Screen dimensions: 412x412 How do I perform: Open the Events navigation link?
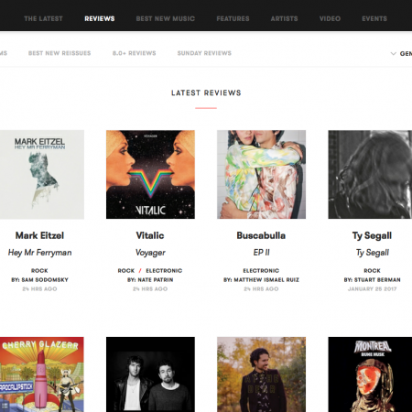pyautogui.click(x=374, y=18)
